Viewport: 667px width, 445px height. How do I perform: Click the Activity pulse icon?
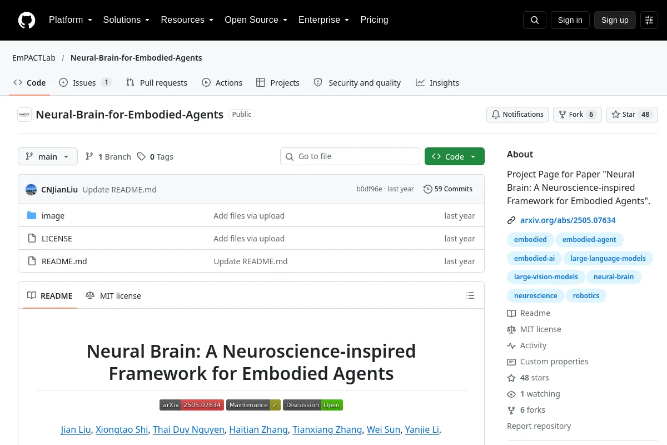[511, 345]
